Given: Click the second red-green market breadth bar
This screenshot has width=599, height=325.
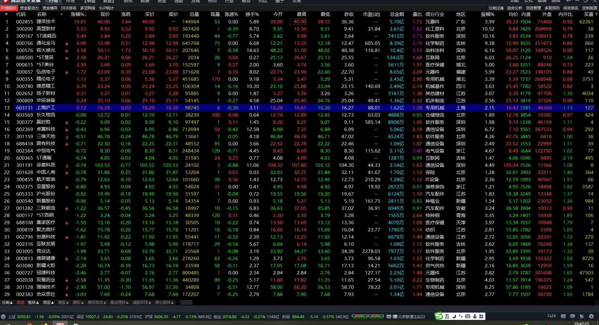Looking at the screenshot, I should tap(376, 316).
